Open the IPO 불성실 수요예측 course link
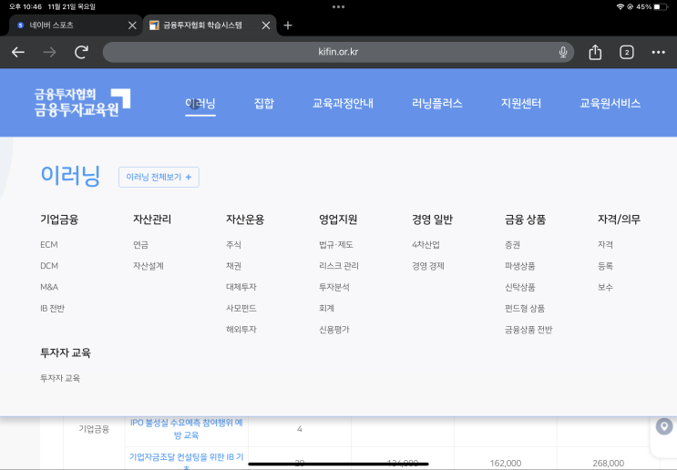This screenshot has width=677, height=470. pos(187,429)
